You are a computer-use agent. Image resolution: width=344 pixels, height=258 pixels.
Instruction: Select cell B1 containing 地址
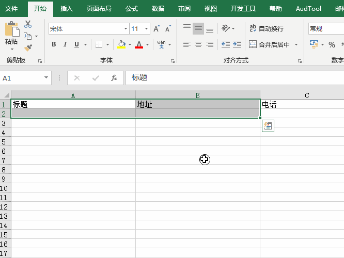197,104
